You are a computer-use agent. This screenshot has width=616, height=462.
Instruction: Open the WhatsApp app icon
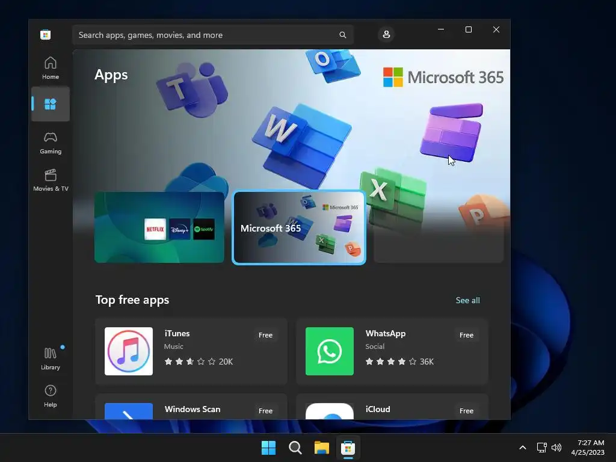(330, 351)
